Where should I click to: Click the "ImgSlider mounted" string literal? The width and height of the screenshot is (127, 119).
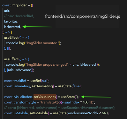coord(42,43)
